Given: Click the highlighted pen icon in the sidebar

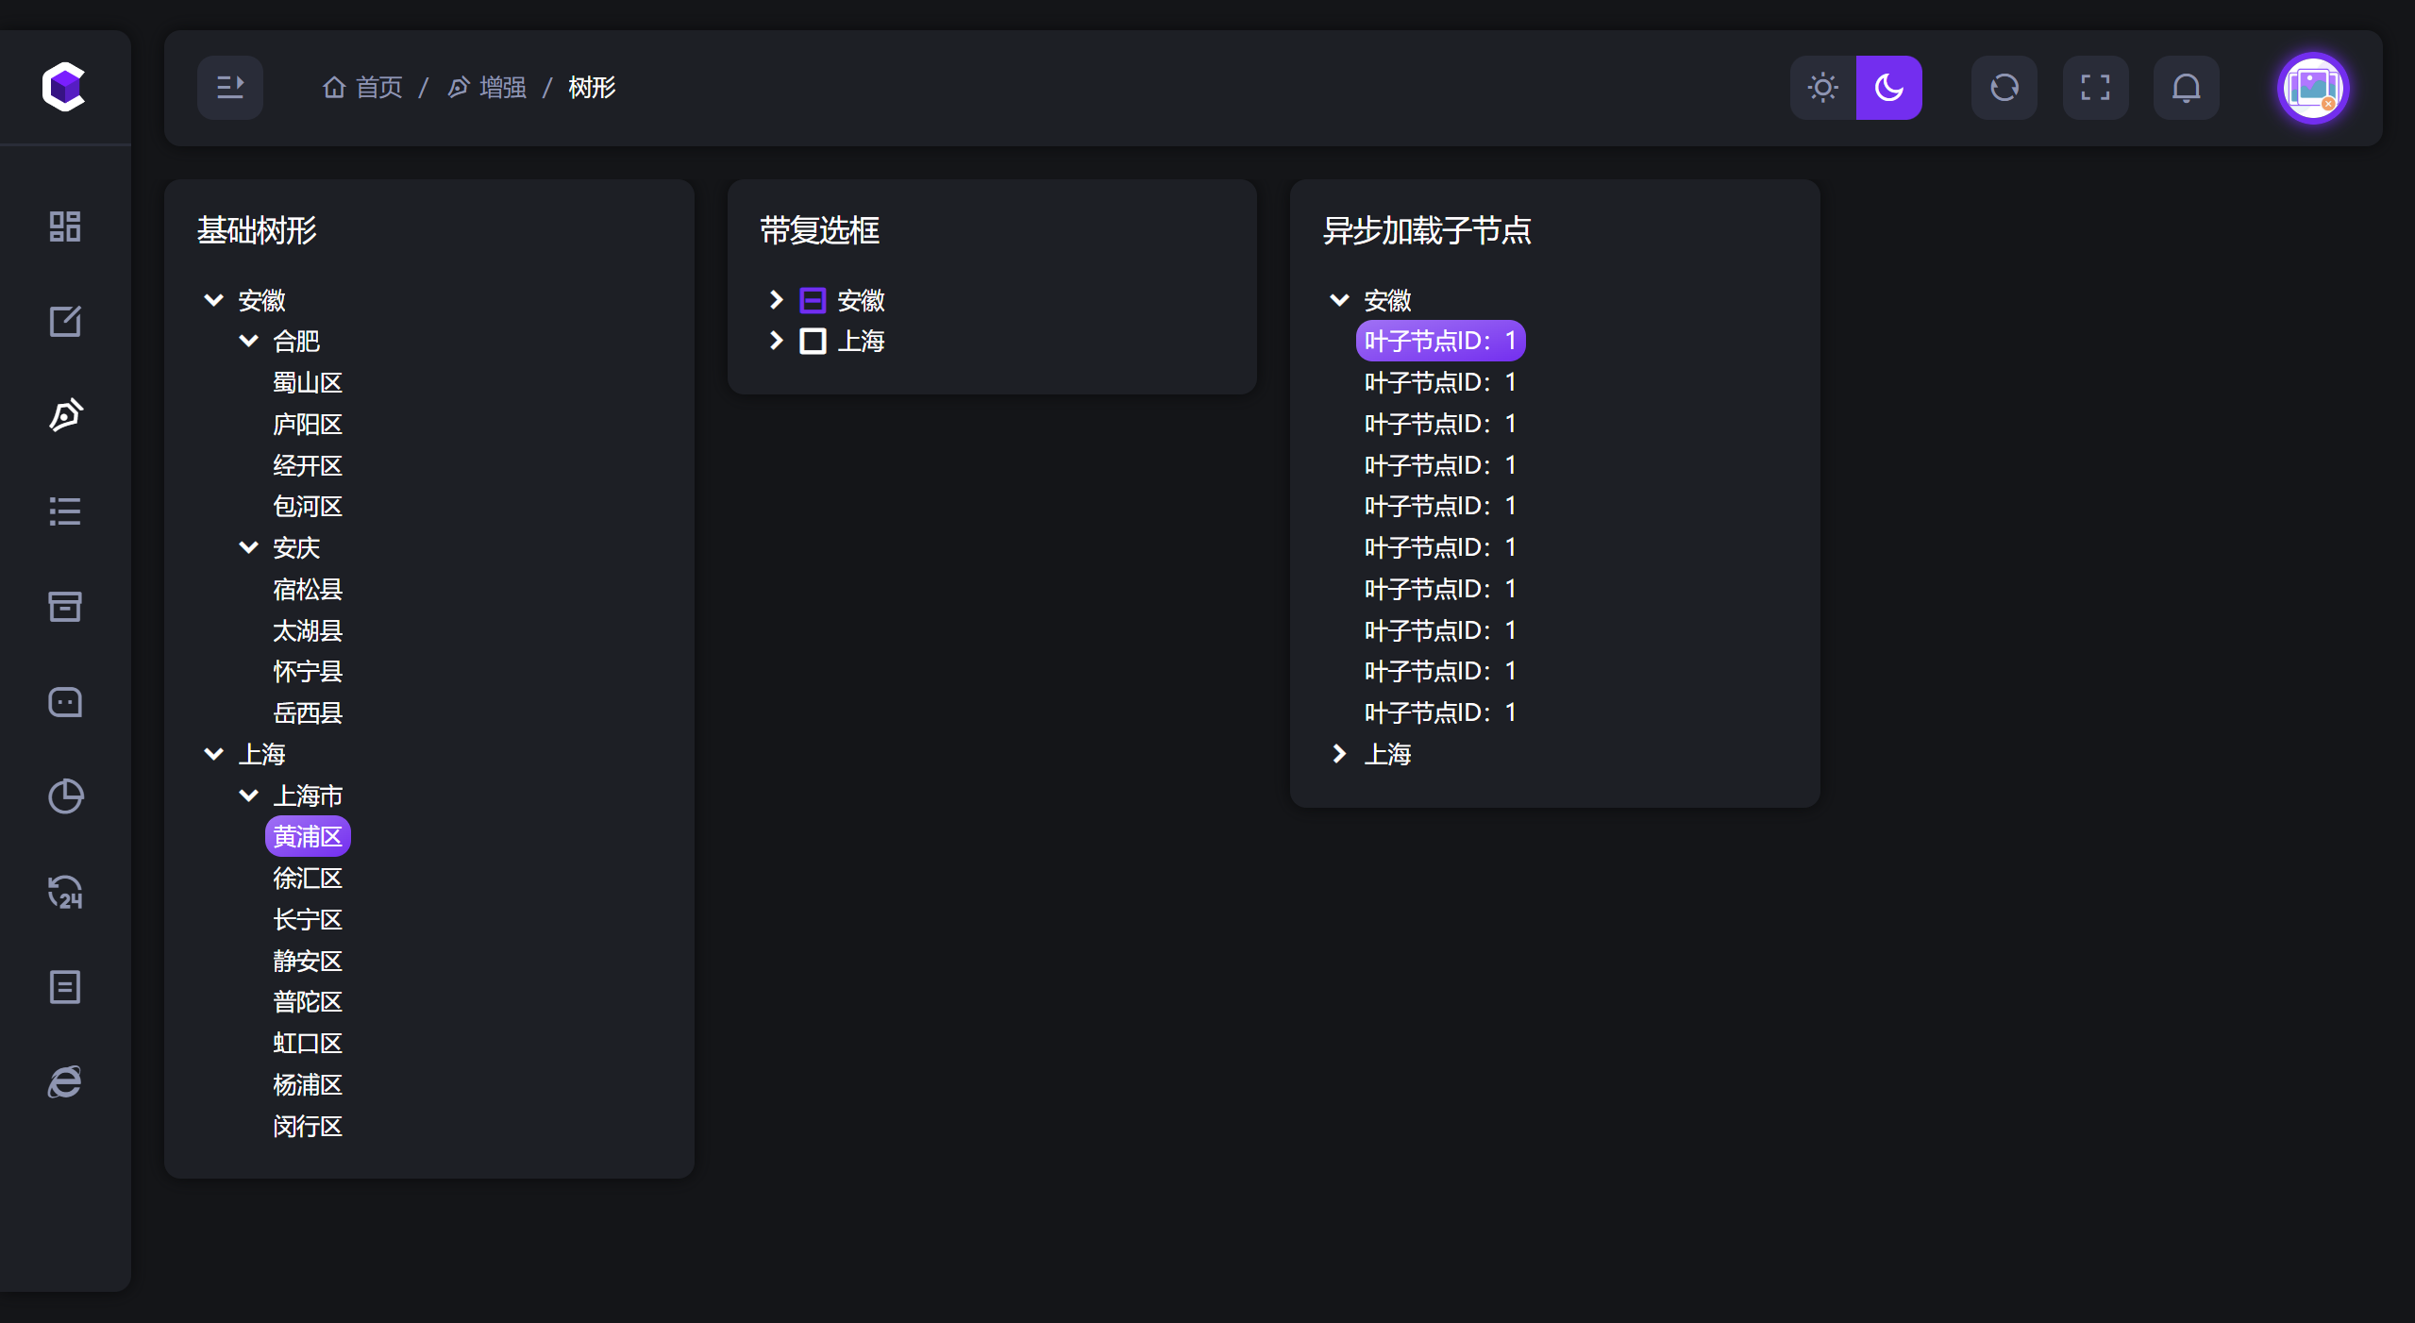Looking at the screenshot, I should pyautogui.click(x=64, y=415).
